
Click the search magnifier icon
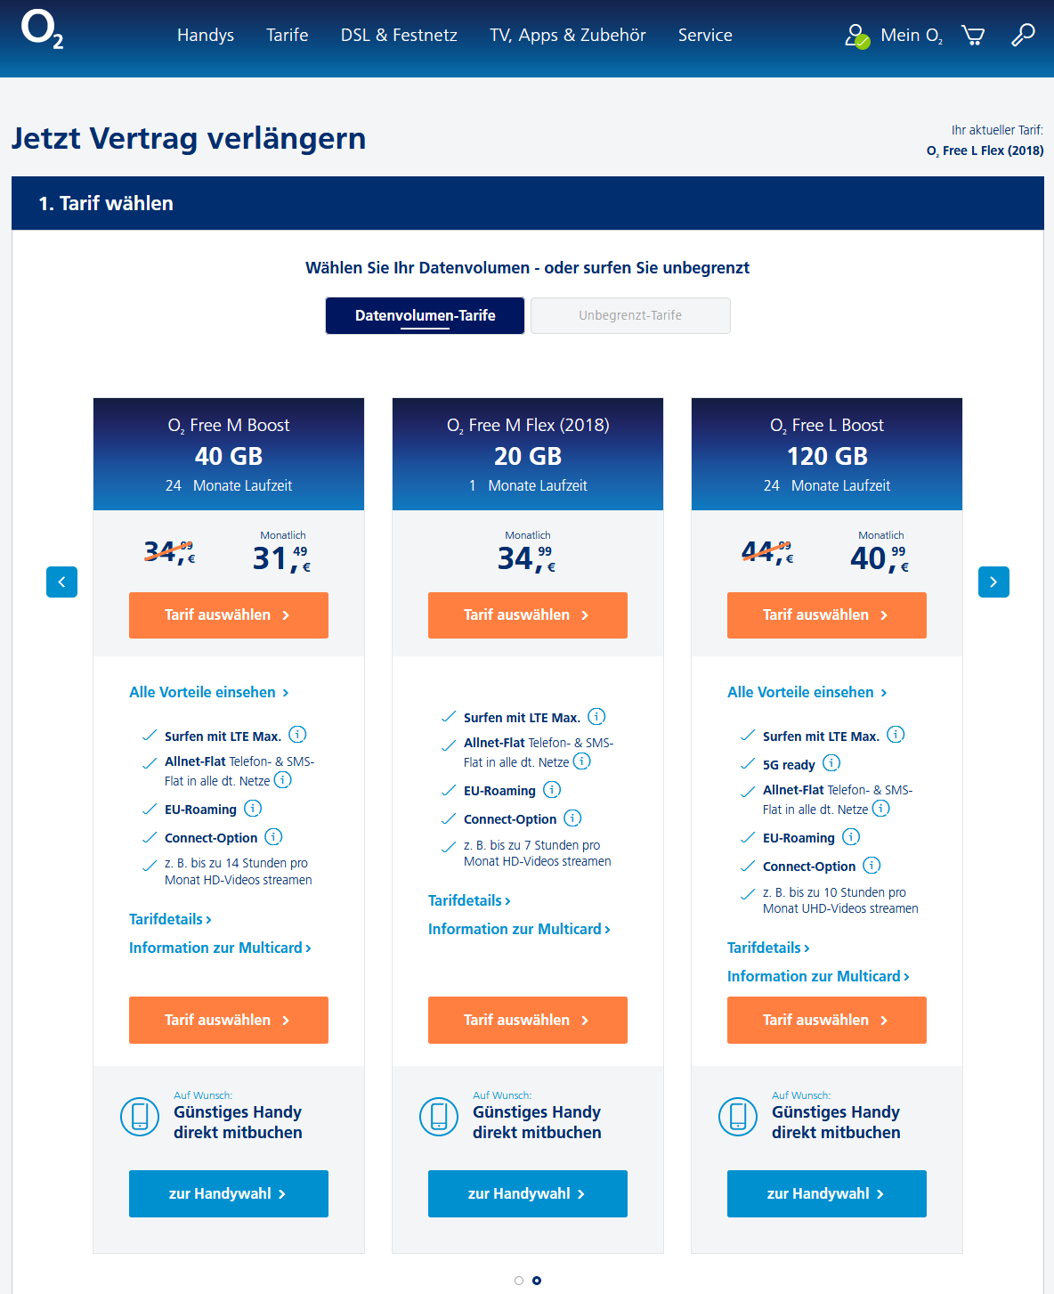(1023, 35)
